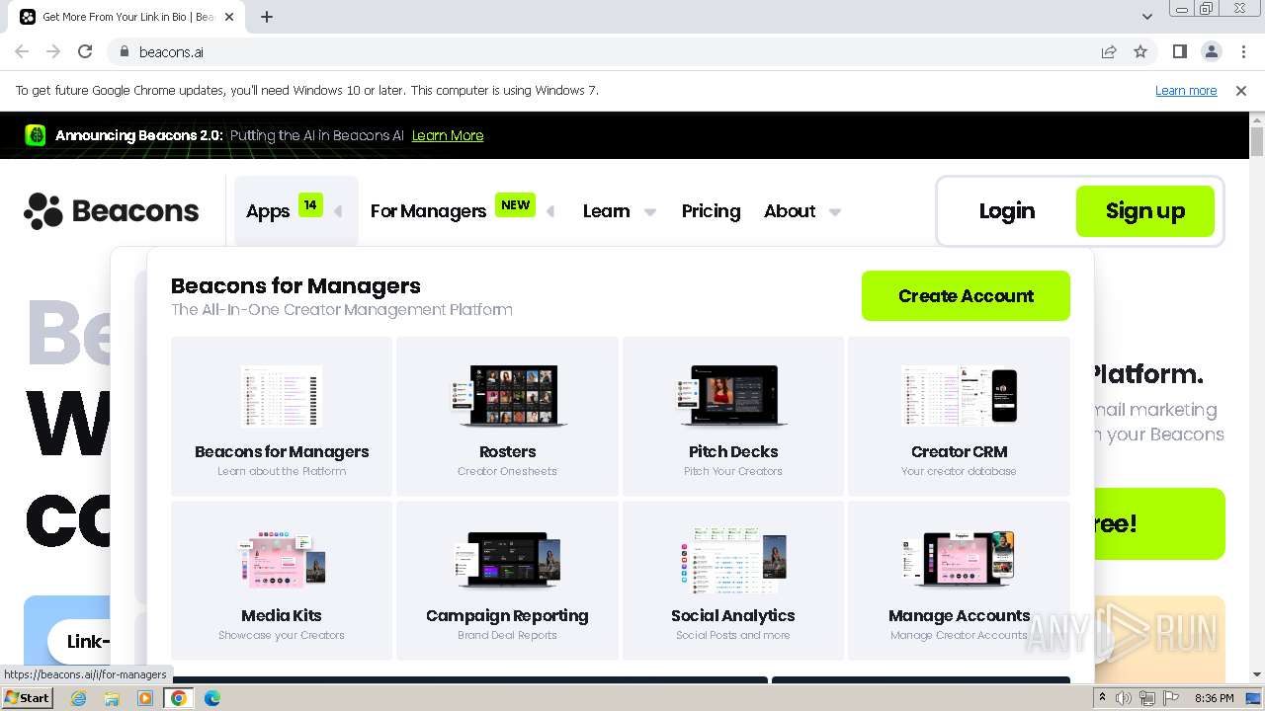The height and width of the screenshot is (711, 1265).
Task: Click the Beacons logo in the header
Action: tap(112, 211)
